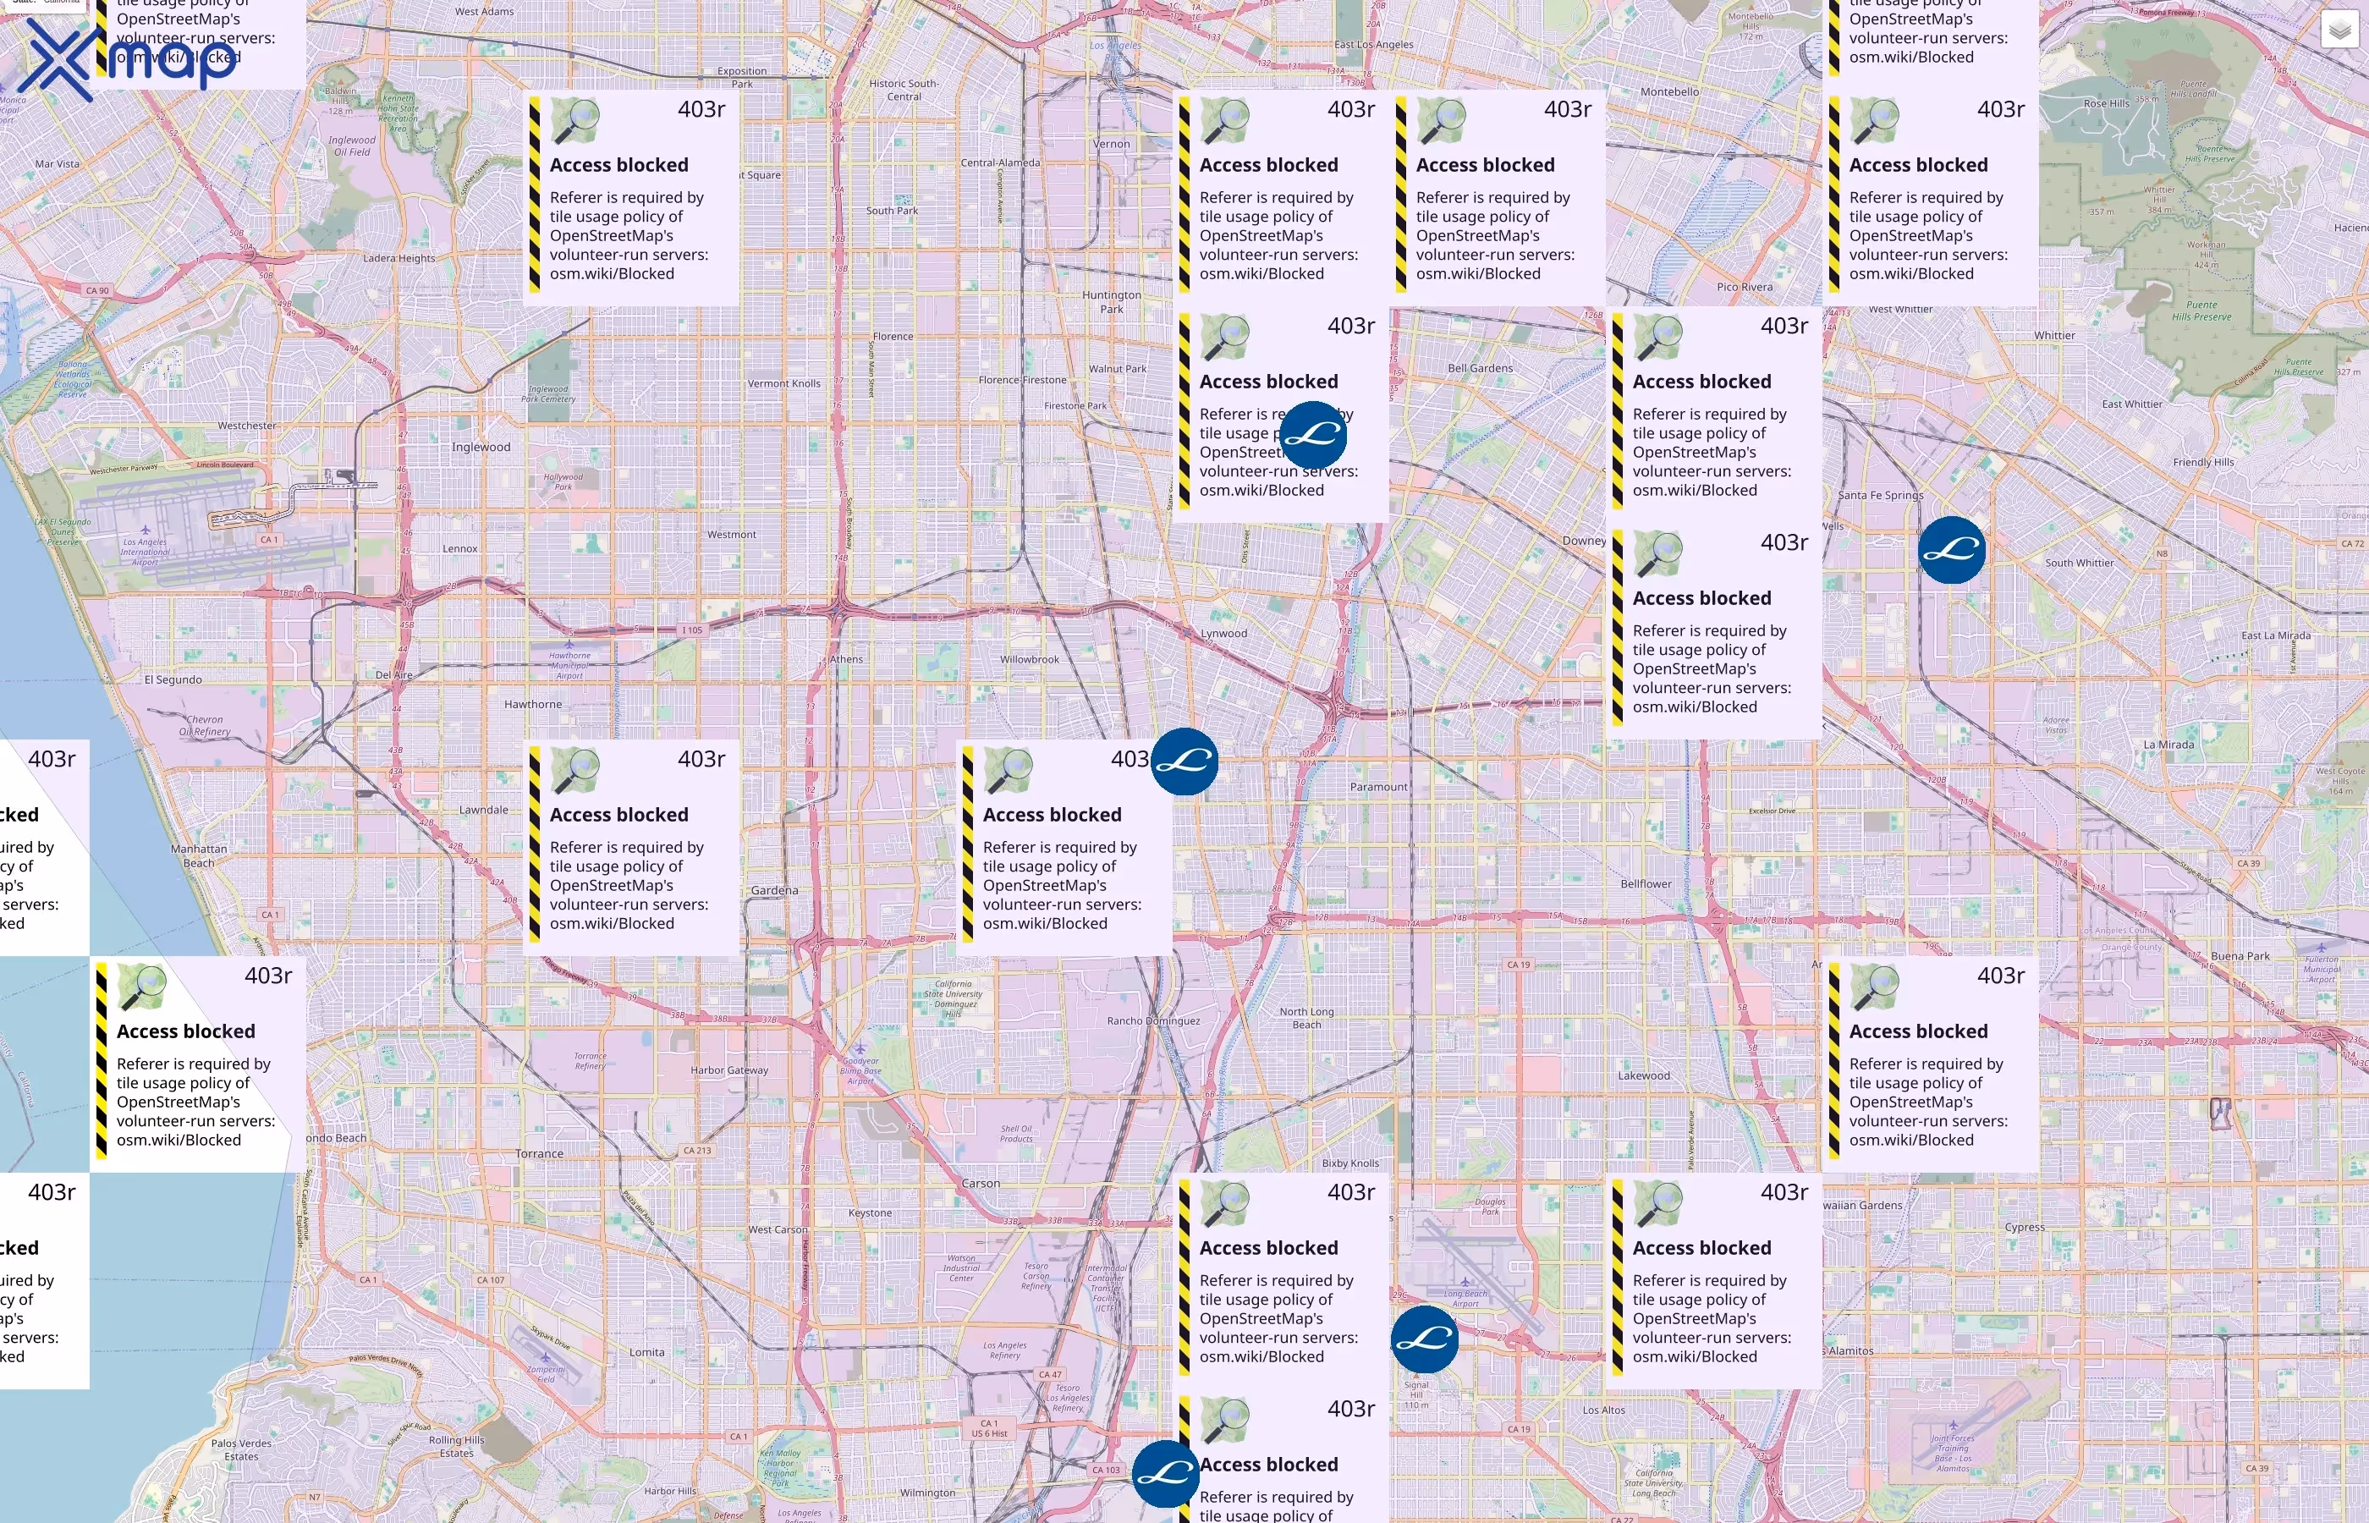Click the Del Aire label
This screenshot has width=2369, height=1523.
[x=393, y=674]
